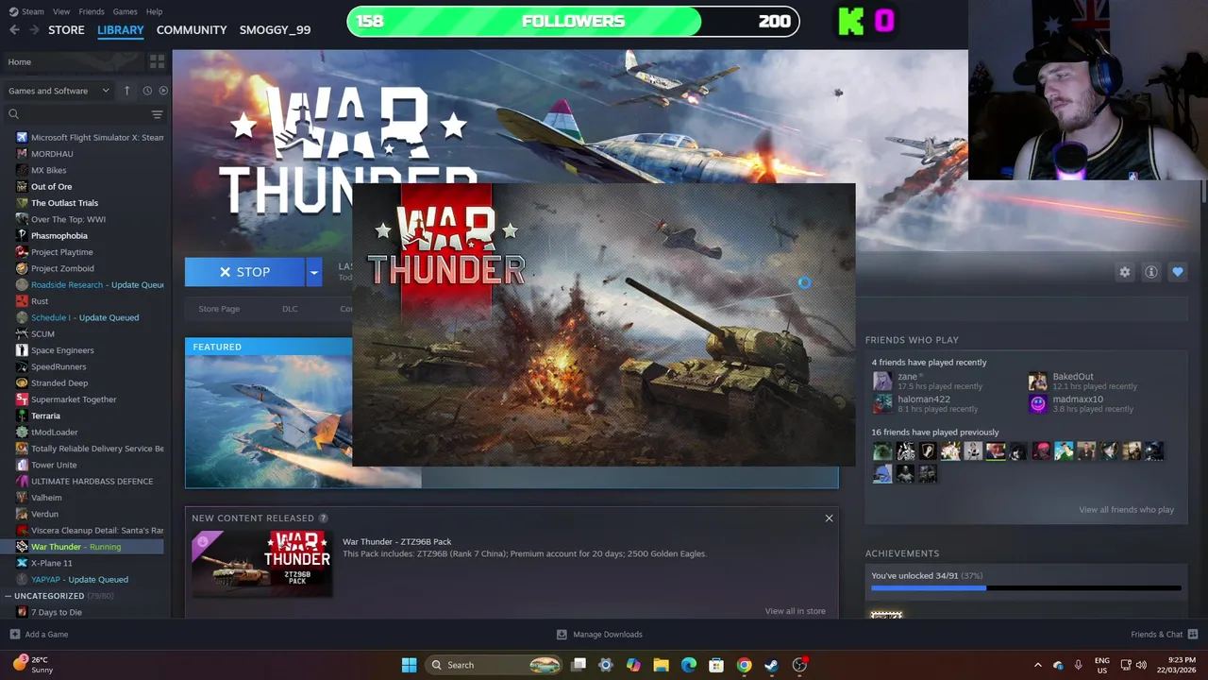1208x680 pixels.
Task: Open help icon beside New Content Released
Action: point(324,518)
